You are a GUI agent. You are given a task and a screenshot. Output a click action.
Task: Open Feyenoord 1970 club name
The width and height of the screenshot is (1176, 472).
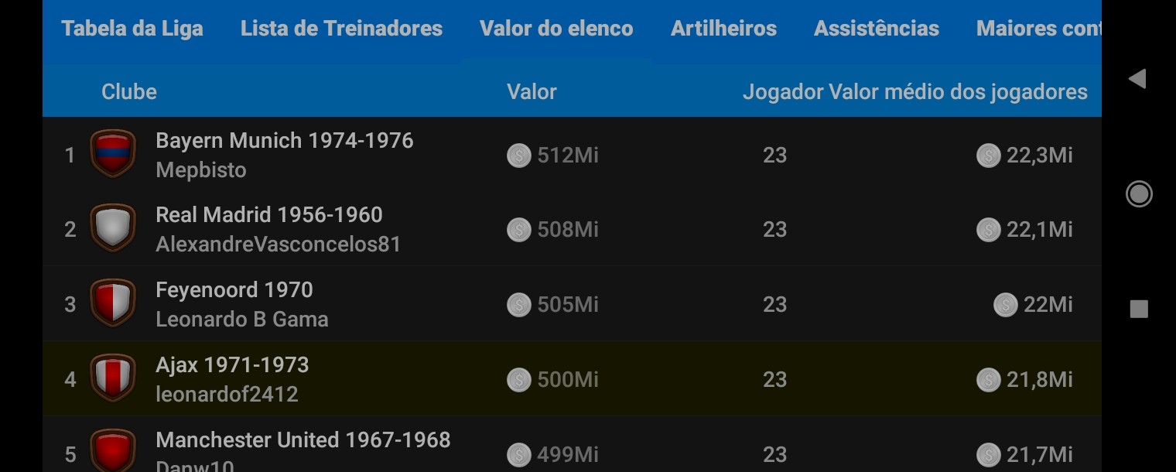[x=234, y=290]
